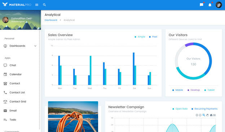Viewport: 225px width, 132px height.
Task: Toggle the Desktop legend in Our Visitors
Action: (x=194, y=90)
